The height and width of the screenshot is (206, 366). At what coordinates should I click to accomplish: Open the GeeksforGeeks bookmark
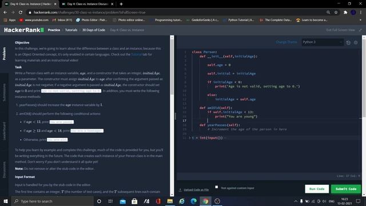(202, 20)
